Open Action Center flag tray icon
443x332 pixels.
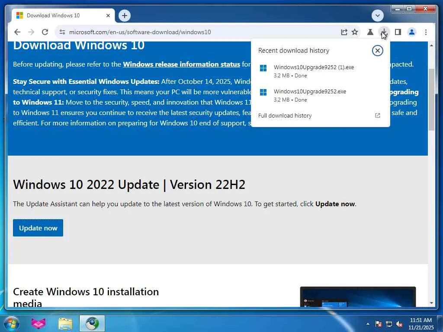click(378, 324)
